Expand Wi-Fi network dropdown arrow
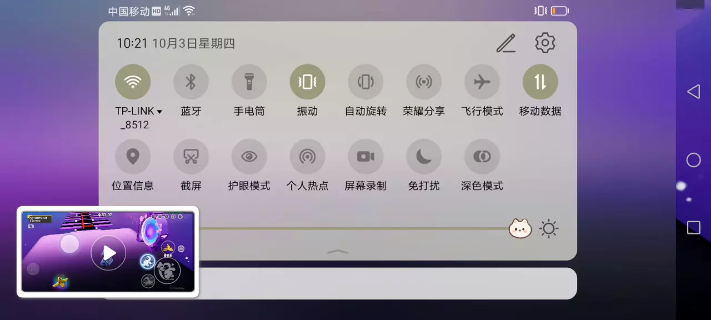 (159, 112)
